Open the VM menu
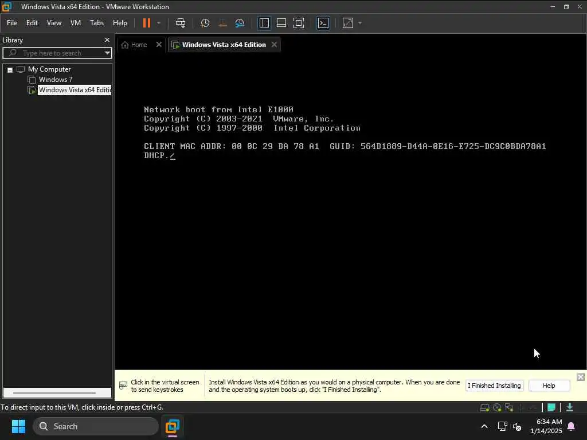The image size is (587, 440). click(76, 23)
